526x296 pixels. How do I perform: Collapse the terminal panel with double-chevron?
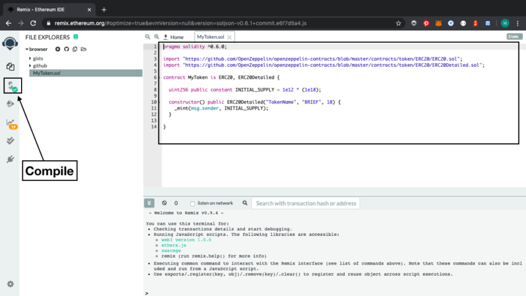tap(149, 203)
